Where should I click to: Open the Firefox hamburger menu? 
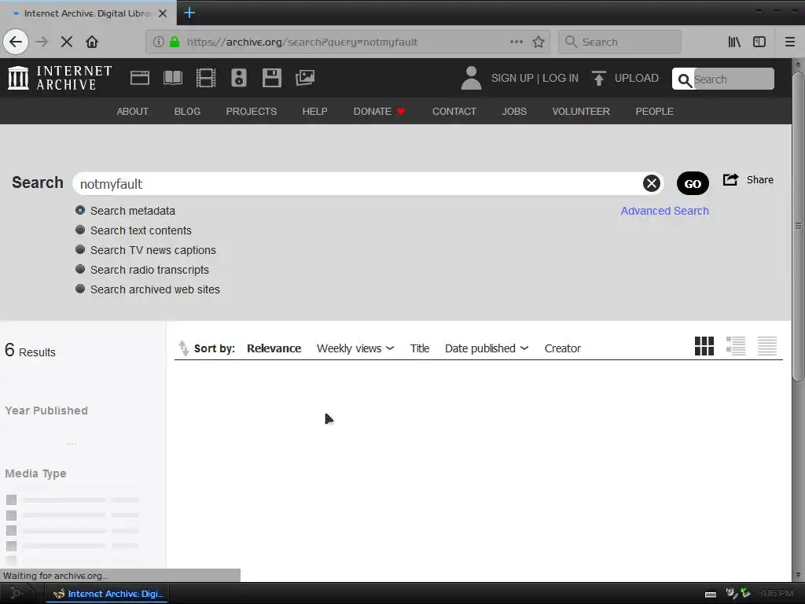(x=789, y=42)
